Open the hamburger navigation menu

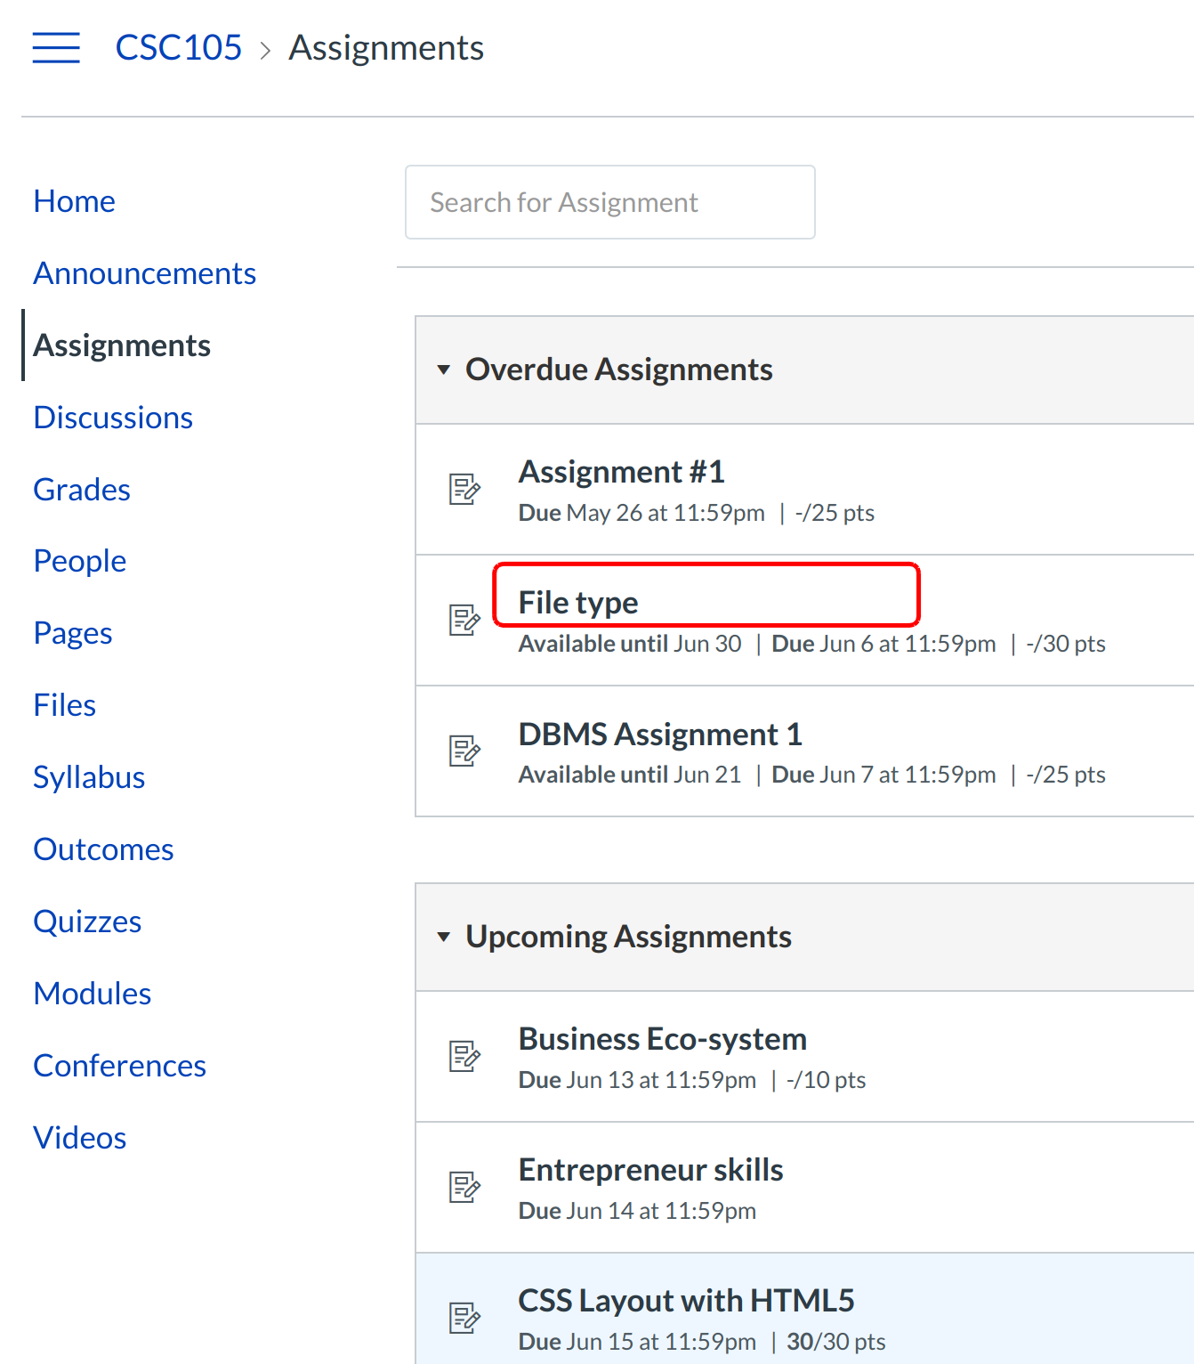click(x=56, y=48)
